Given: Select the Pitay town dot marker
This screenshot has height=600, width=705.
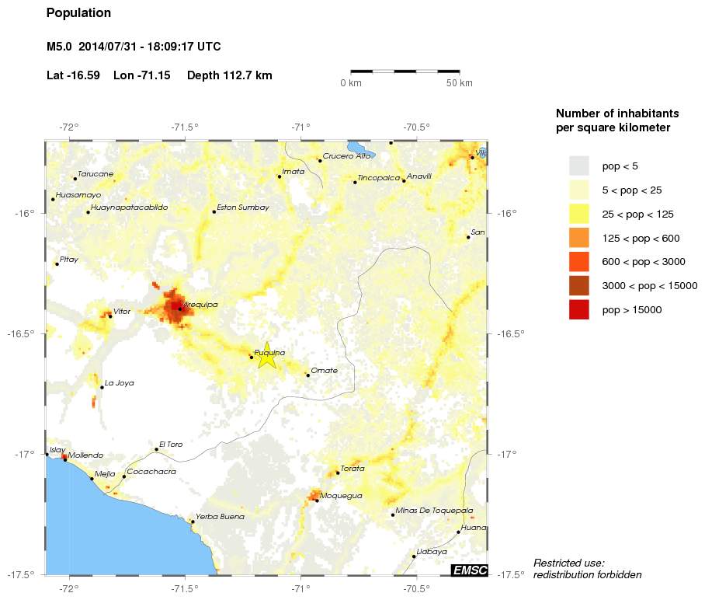Looking at the screenshot, I should pyautogui.click(x=57, y=264).
